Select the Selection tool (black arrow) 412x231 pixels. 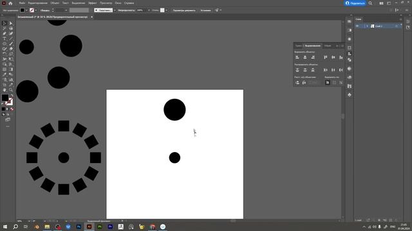[x=5, y=23]
